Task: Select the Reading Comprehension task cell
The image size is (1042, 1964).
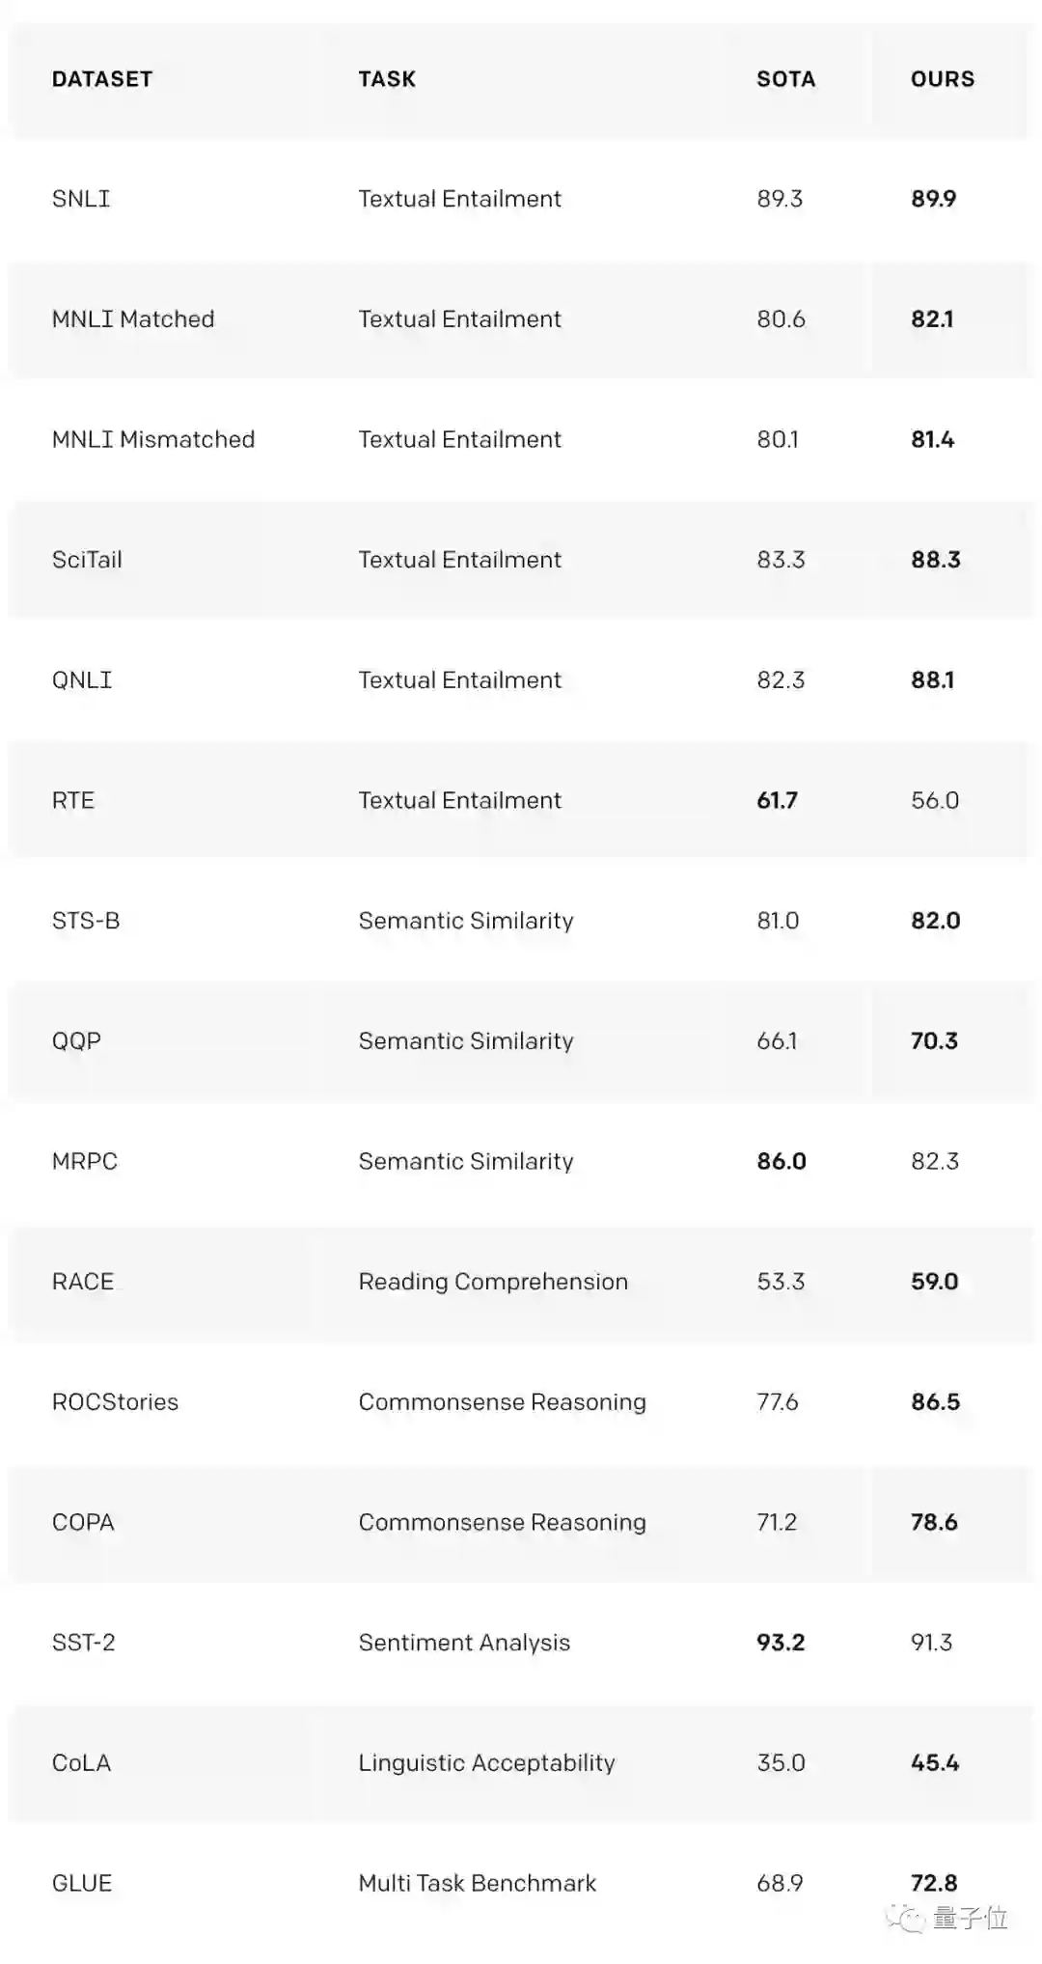Action: point(493,1282)
